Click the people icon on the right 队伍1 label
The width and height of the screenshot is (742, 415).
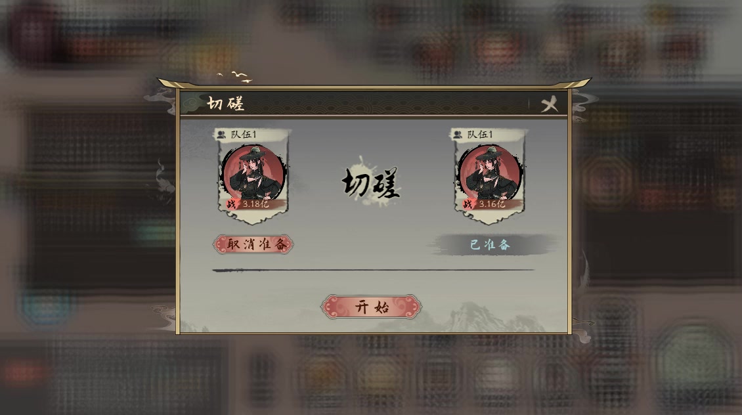coord(458,135)
